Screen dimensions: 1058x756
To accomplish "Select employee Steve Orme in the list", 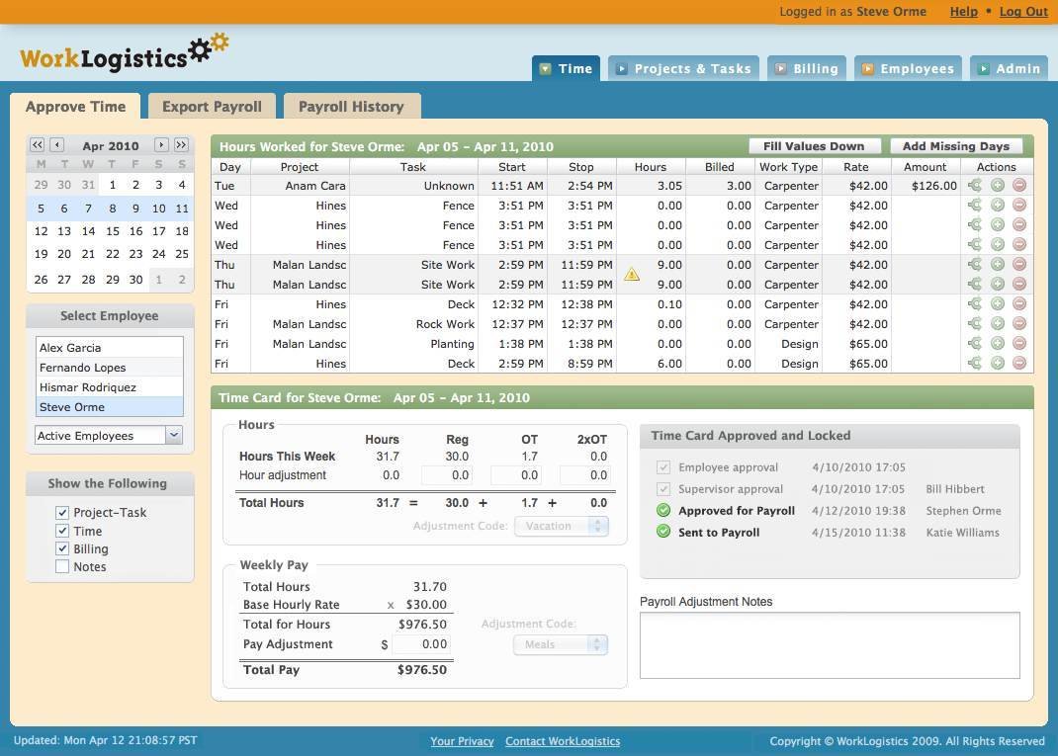I will 110,407.
